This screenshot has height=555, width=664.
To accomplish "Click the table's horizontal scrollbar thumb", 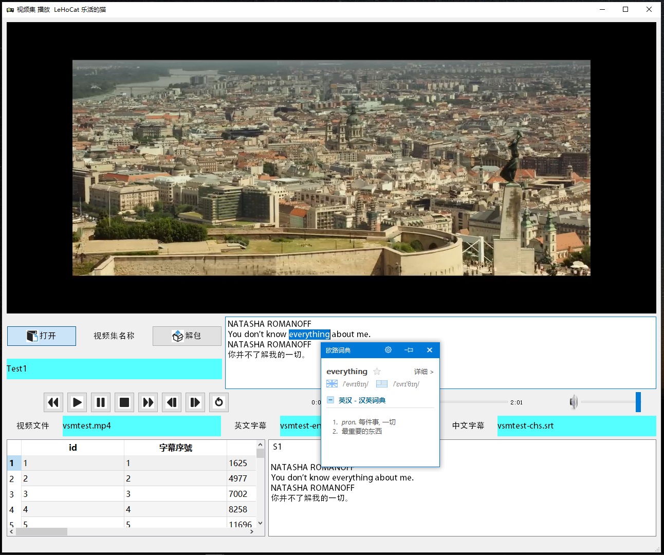I will coord(42,532).
